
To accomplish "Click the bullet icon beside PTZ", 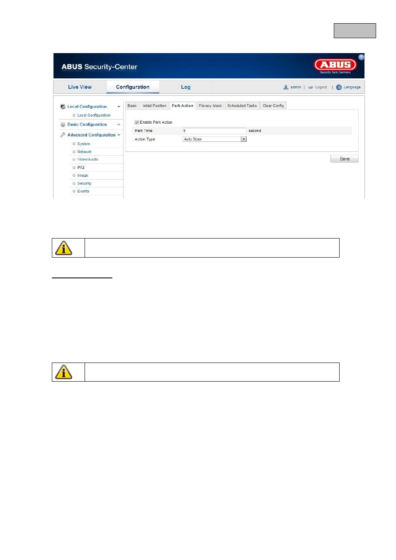I will tap(74, 168).
